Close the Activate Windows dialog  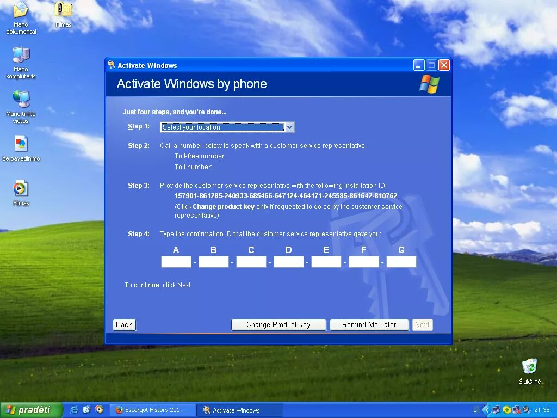click(444, 65)
